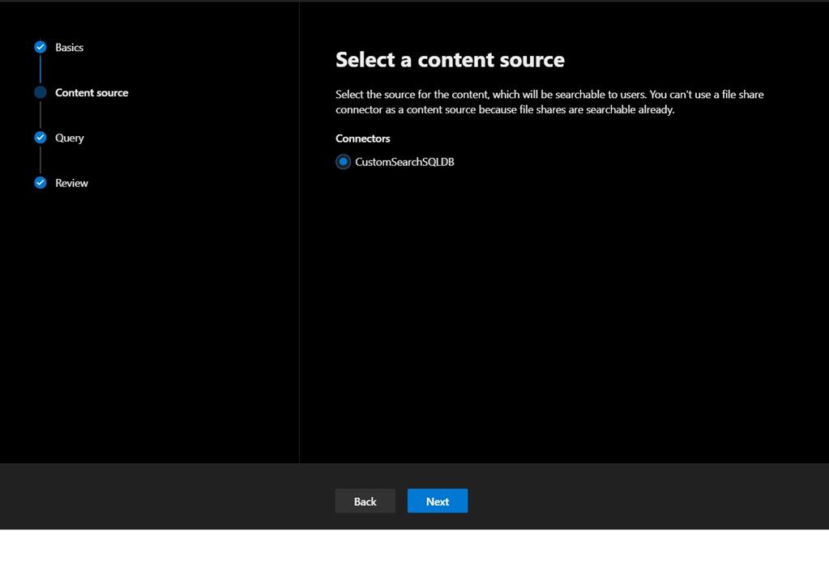Viewport: 829px width, 570px height.
Task: Click the CustomSearchSQLDB connector name text
Action: 404,162
